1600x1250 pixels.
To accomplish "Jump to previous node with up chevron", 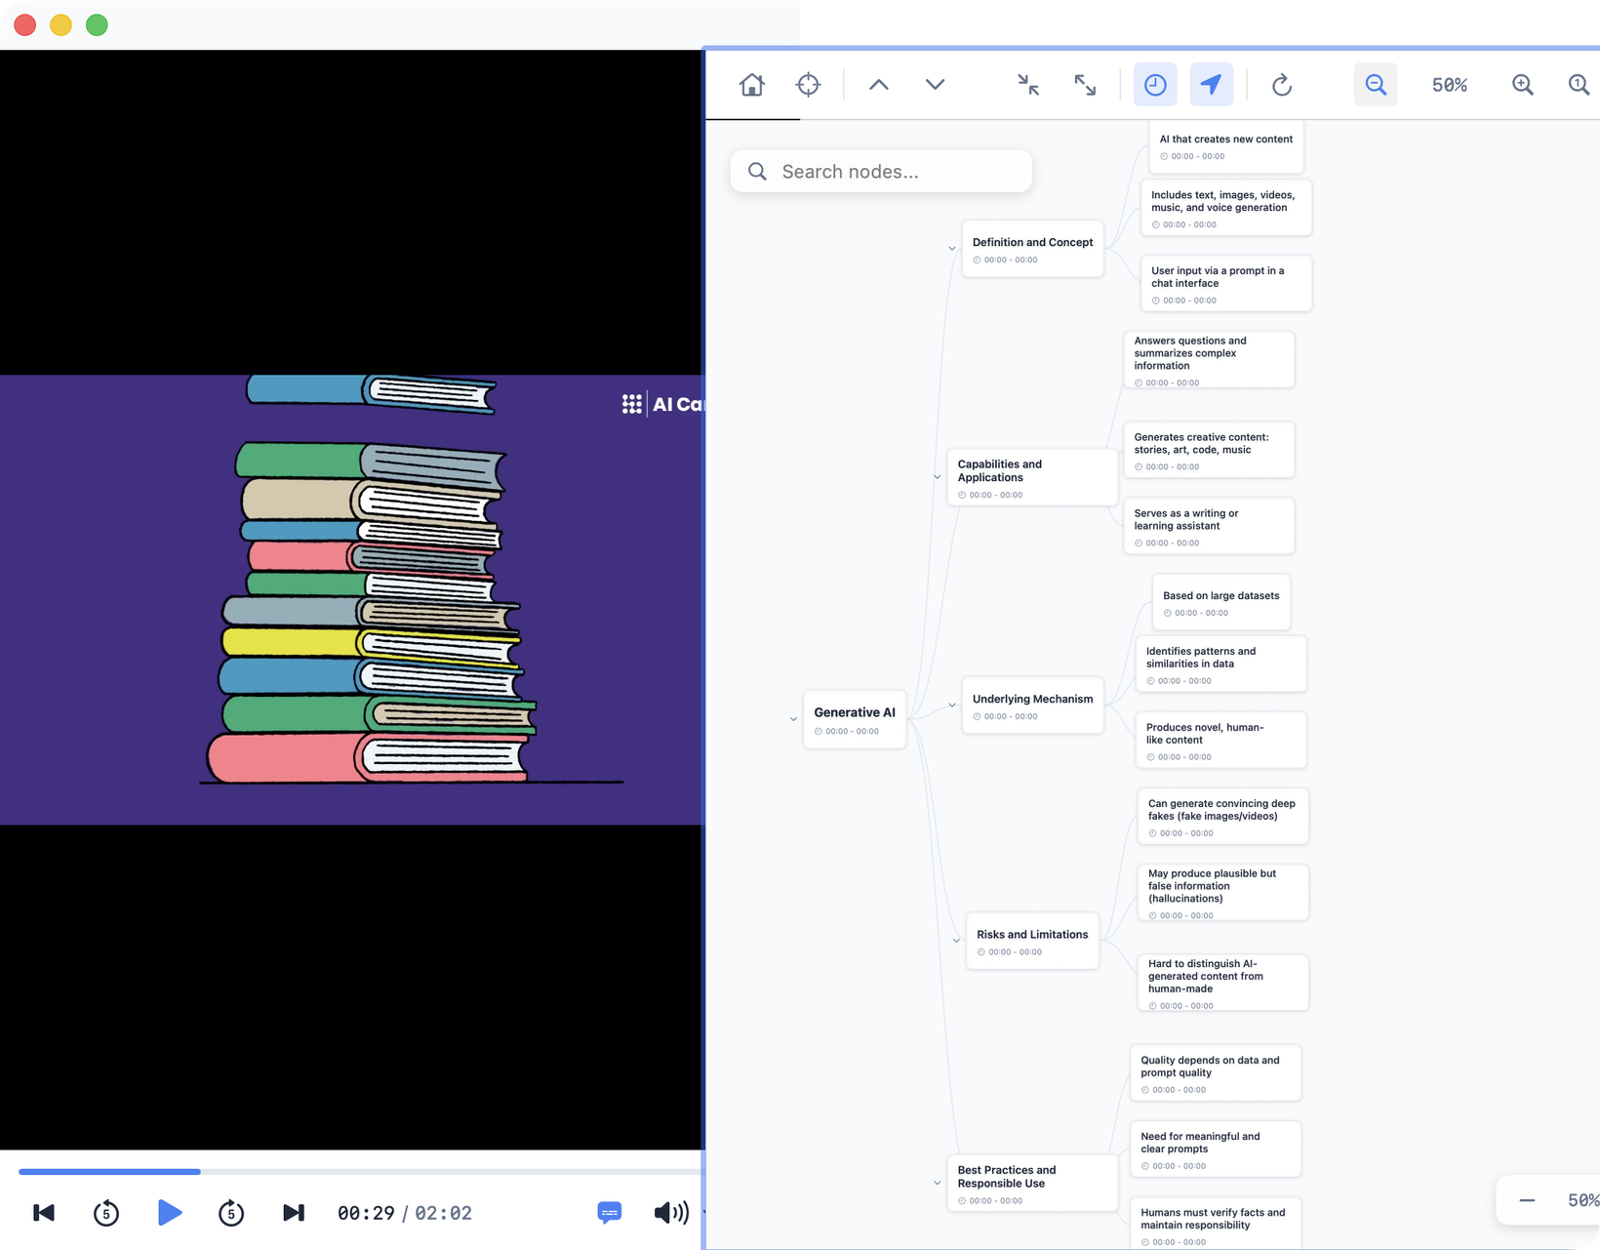I will coord(879,85).
